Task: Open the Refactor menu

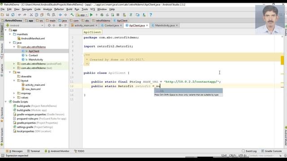Action: tap(59, 9)
